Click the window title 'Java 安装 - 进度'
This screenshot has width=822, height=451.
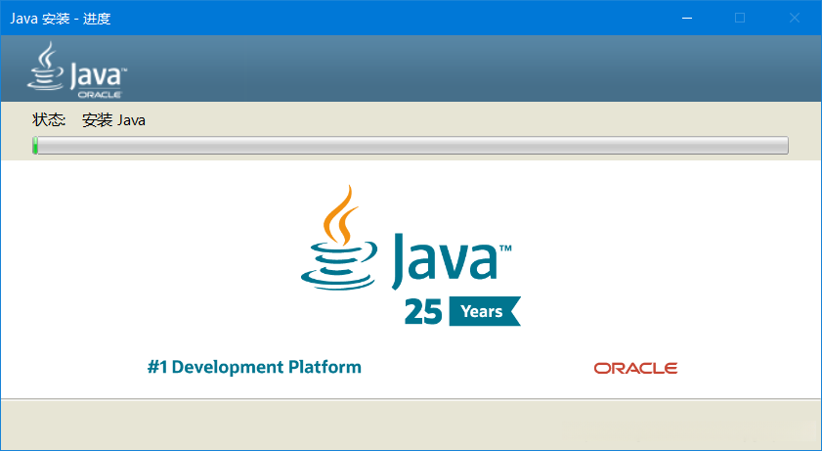pos(61,19)
